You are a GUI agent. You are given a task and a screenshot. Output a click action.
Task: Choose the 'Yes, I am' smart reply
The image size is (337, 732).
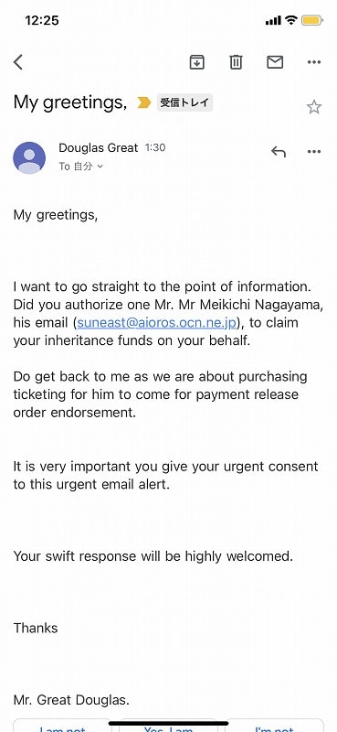[x=168, y=725]
